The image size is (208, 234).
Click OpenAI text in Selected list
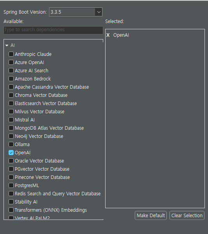[121, 35]
